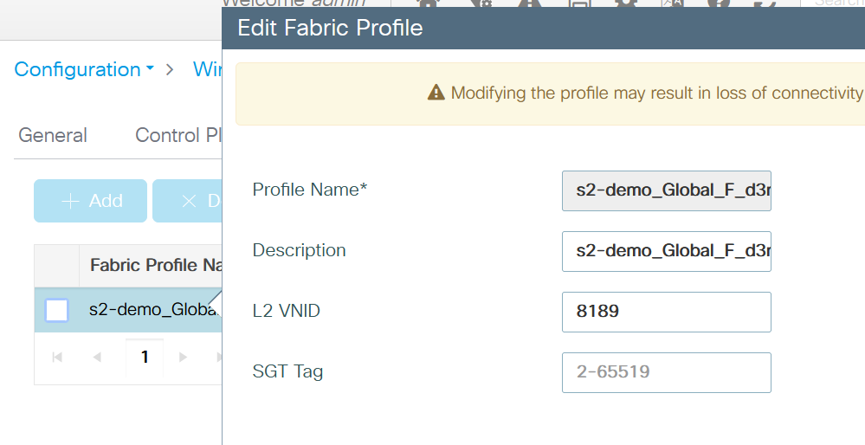Viewport: 865px width, 445px height.
Task: Click the Add button
Action: click(90, 201)
